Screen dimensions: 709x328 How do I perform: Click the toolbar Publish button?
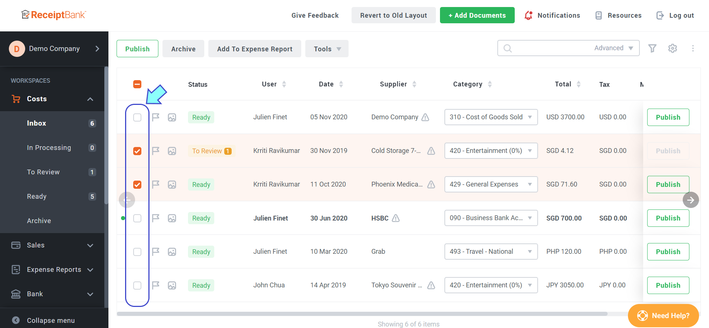[x=137, y=49]
